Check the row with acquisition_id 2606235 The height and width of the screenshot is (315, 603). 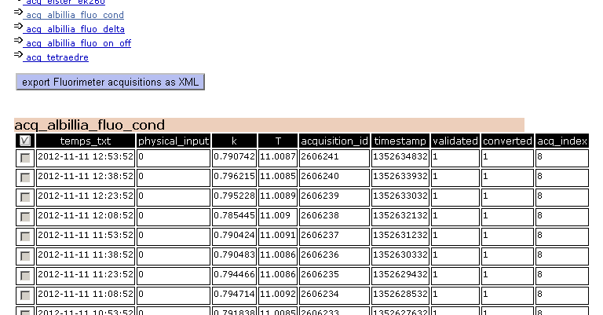25,276
